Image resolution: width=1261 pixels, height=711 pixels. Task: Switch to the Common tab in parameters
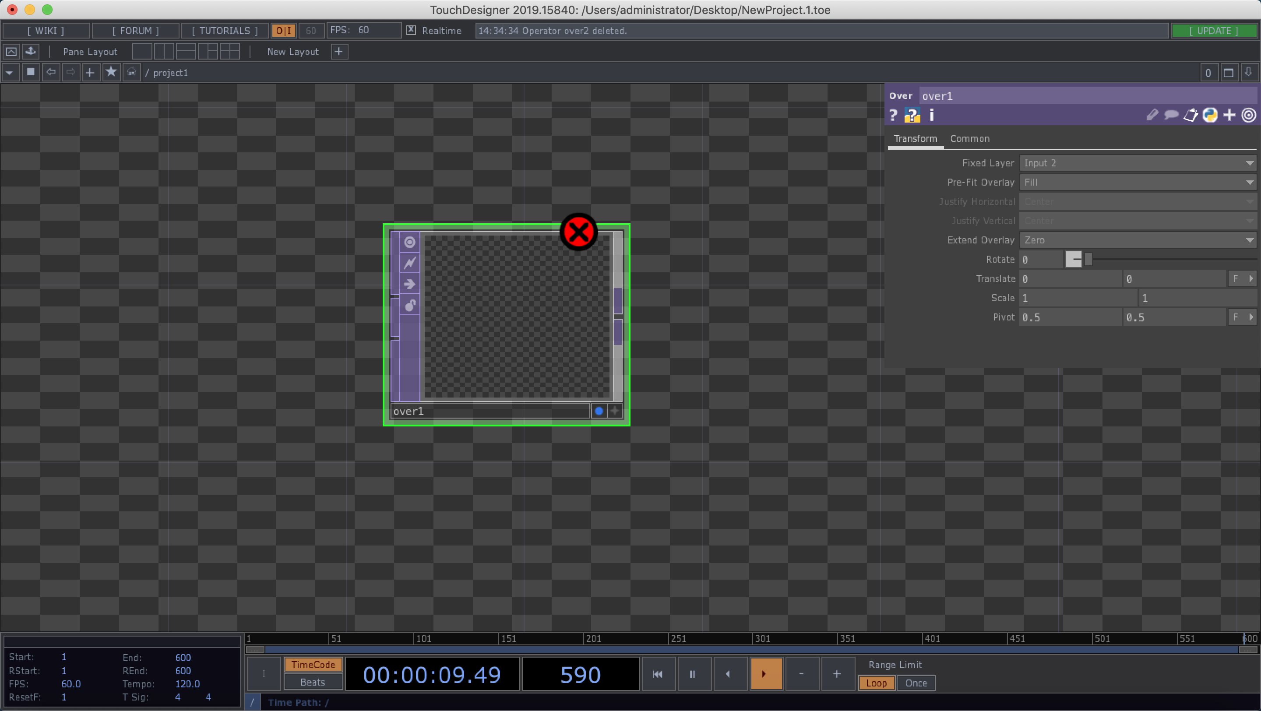(x=969, y=138)
